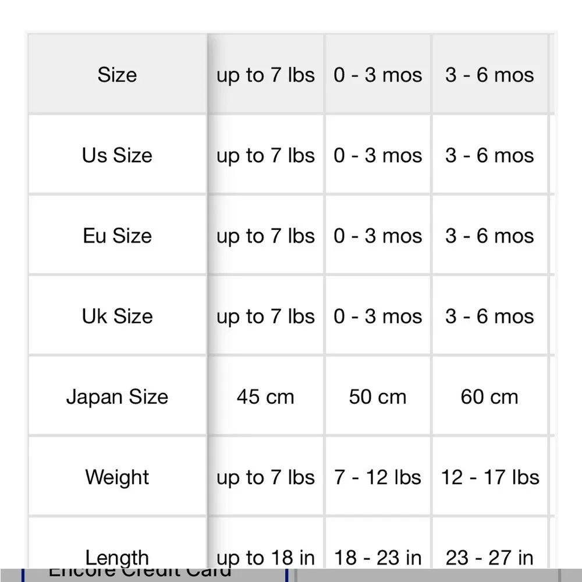Click the '7 - 12 lbs' weight cell
The image size is (582, 582).
[x=378, y=477]
